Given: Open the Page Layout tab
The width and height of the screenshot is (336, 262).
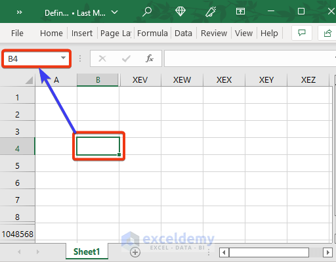Looking at the screenshot, I should pos(115,33).
